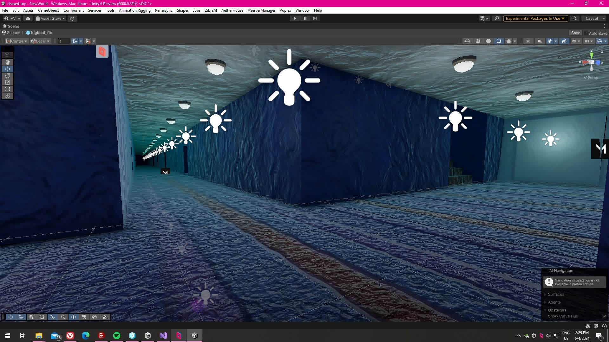609x342 pixels.
Task: Open the GameObject menu
Action: coord(48,10)
